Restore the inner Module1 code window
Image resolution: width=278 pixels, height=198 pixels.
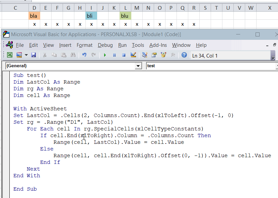tap(275, 45)
